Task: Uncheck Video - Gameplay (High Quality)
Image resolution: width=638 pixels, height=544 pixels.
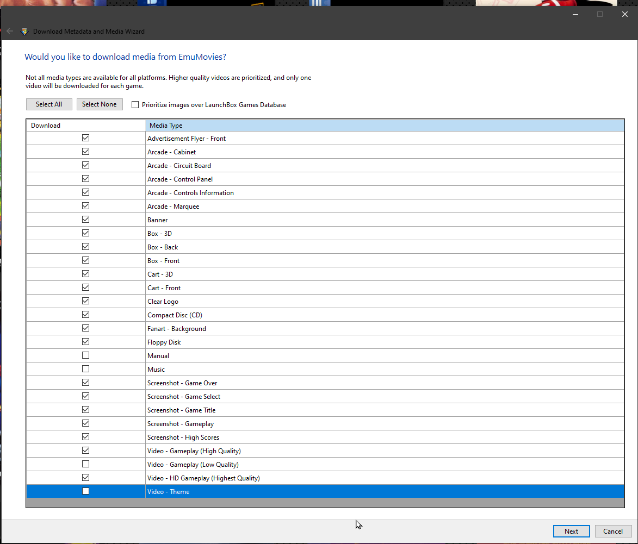Action: 85,451
